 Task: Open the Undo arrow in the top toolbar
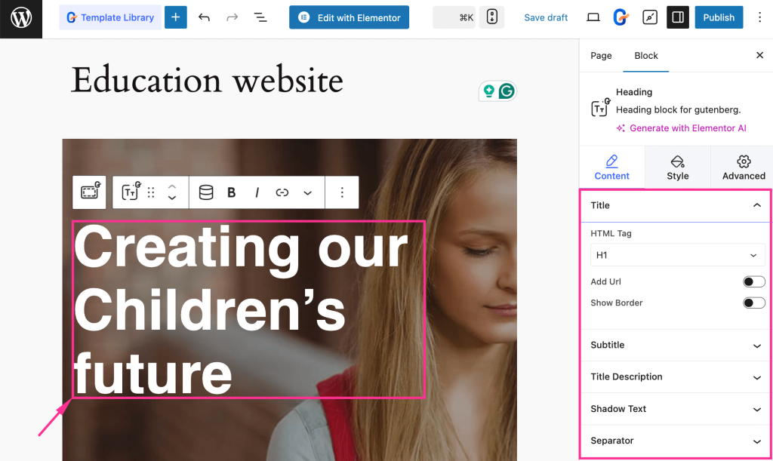click(x=204, y=17)
